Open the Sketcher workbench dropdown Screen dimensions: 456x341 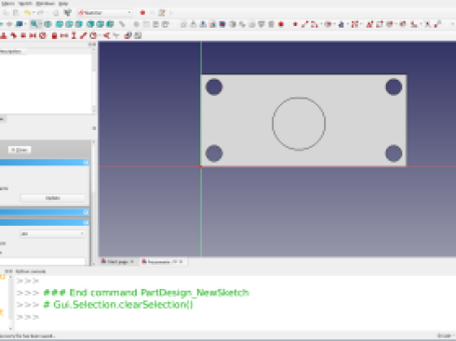tap(105, 13)
